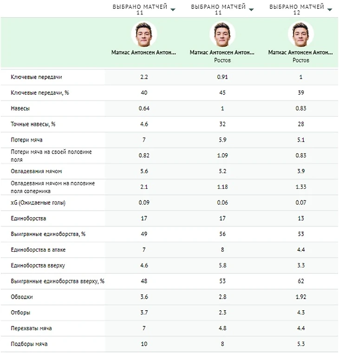This screenshot has height=353, width=339.
Task: Select the "Потери мяча на своей половине поля" row
Action: click(x=51, y=155)
